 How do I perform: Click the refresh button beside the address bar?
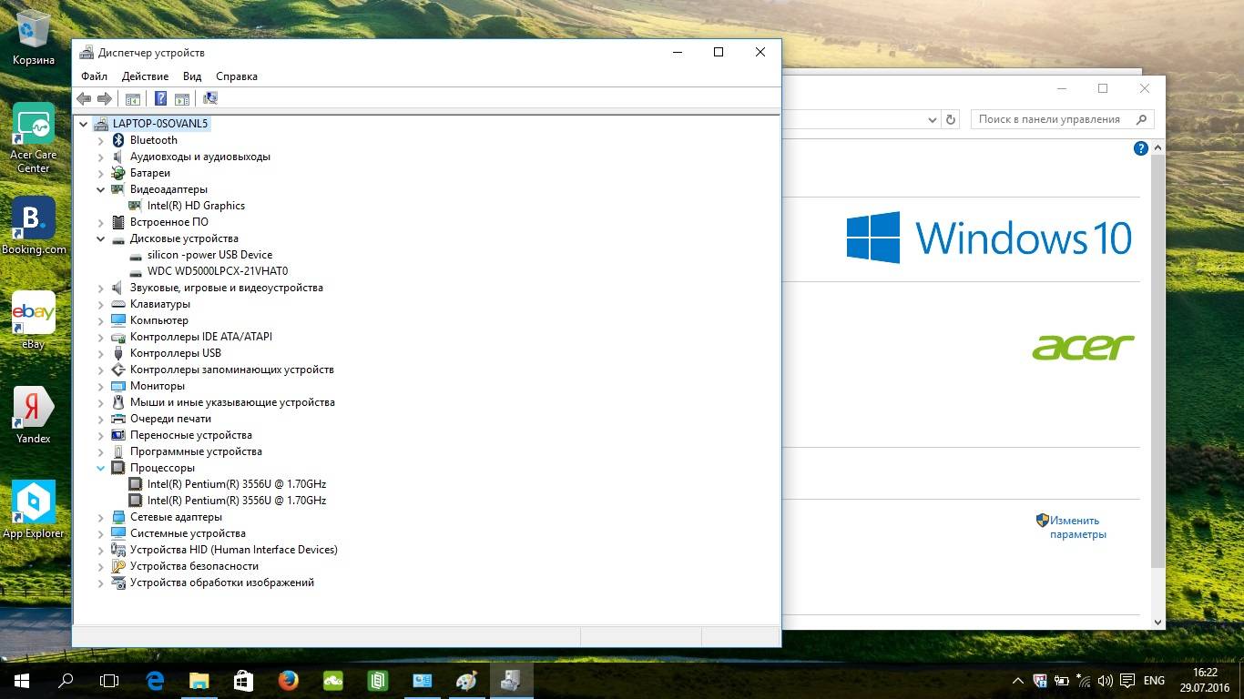click(x=951, y=119)
